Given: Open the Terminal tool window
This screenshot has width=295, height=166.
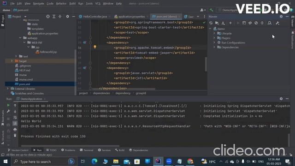Looking at the screenshot, I should point(86,150).
